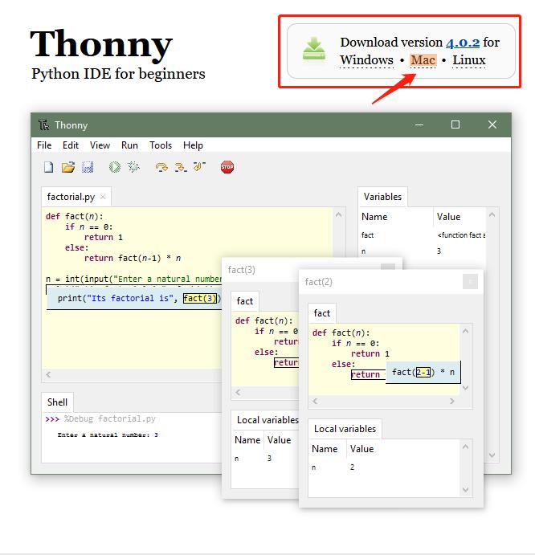The width and height of the screenshot is (535, 555).
Task: Click the 4.0.2 version download link
Action: [x=463, y=42]
